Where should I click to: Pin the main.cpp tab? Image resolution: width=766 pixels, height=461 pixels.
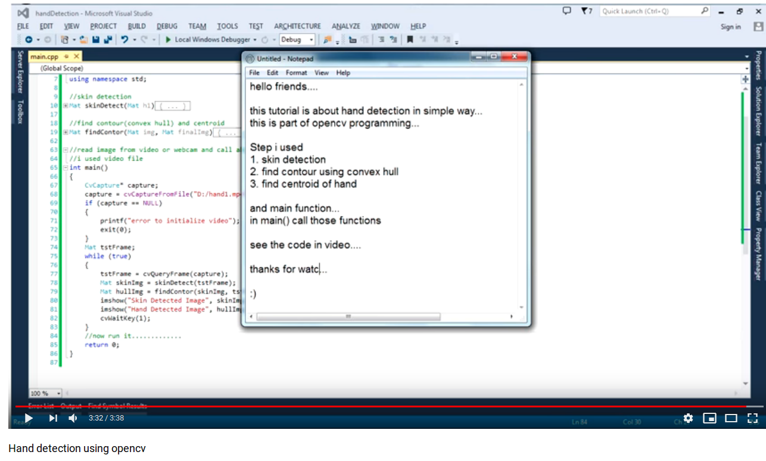(67, 57)
